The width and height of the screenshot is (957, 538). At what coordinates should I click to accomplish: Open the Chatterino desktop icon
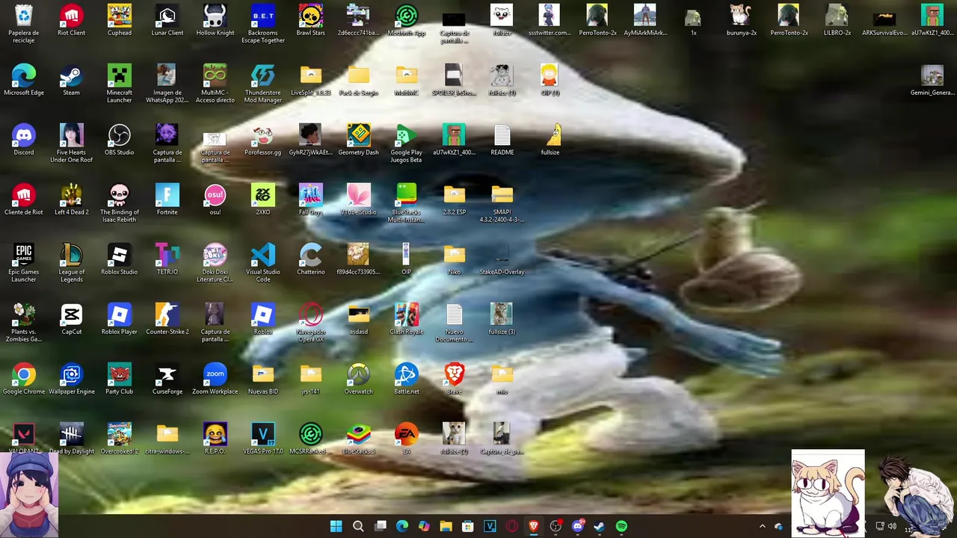click(x=311, y=259)
